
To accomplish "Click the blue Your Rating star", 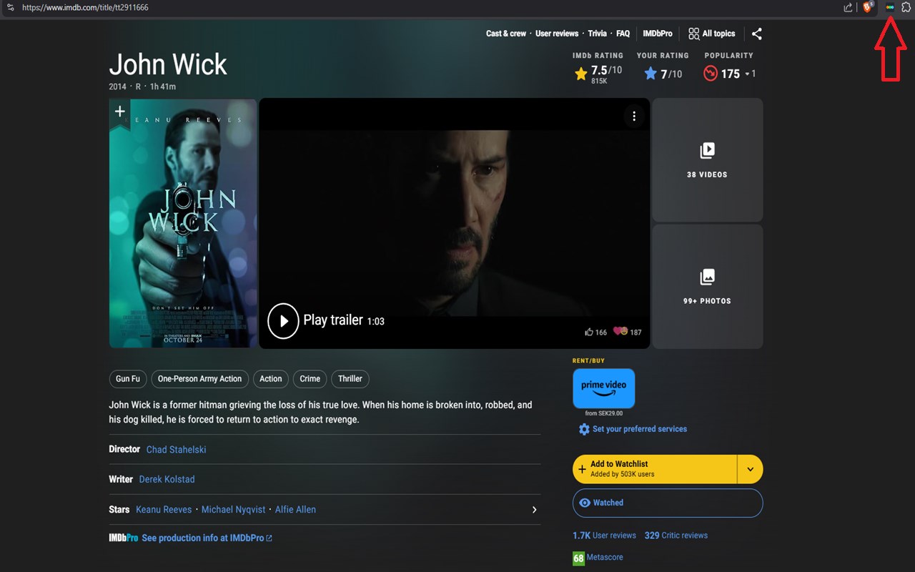I will [x=651, y=73].
